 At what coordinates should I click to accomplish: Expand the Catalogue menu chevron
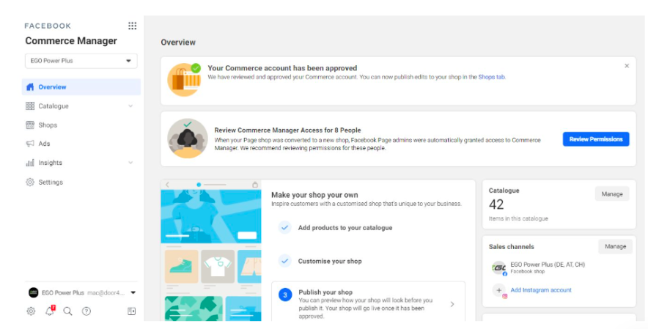[130, 106]
